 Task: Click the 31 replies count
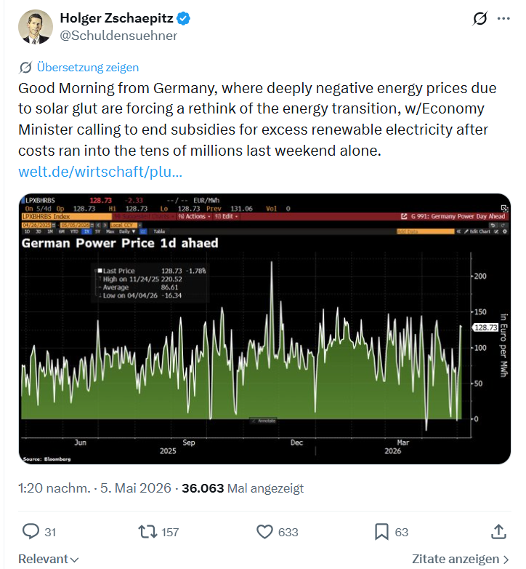click(x=50, y=533)
